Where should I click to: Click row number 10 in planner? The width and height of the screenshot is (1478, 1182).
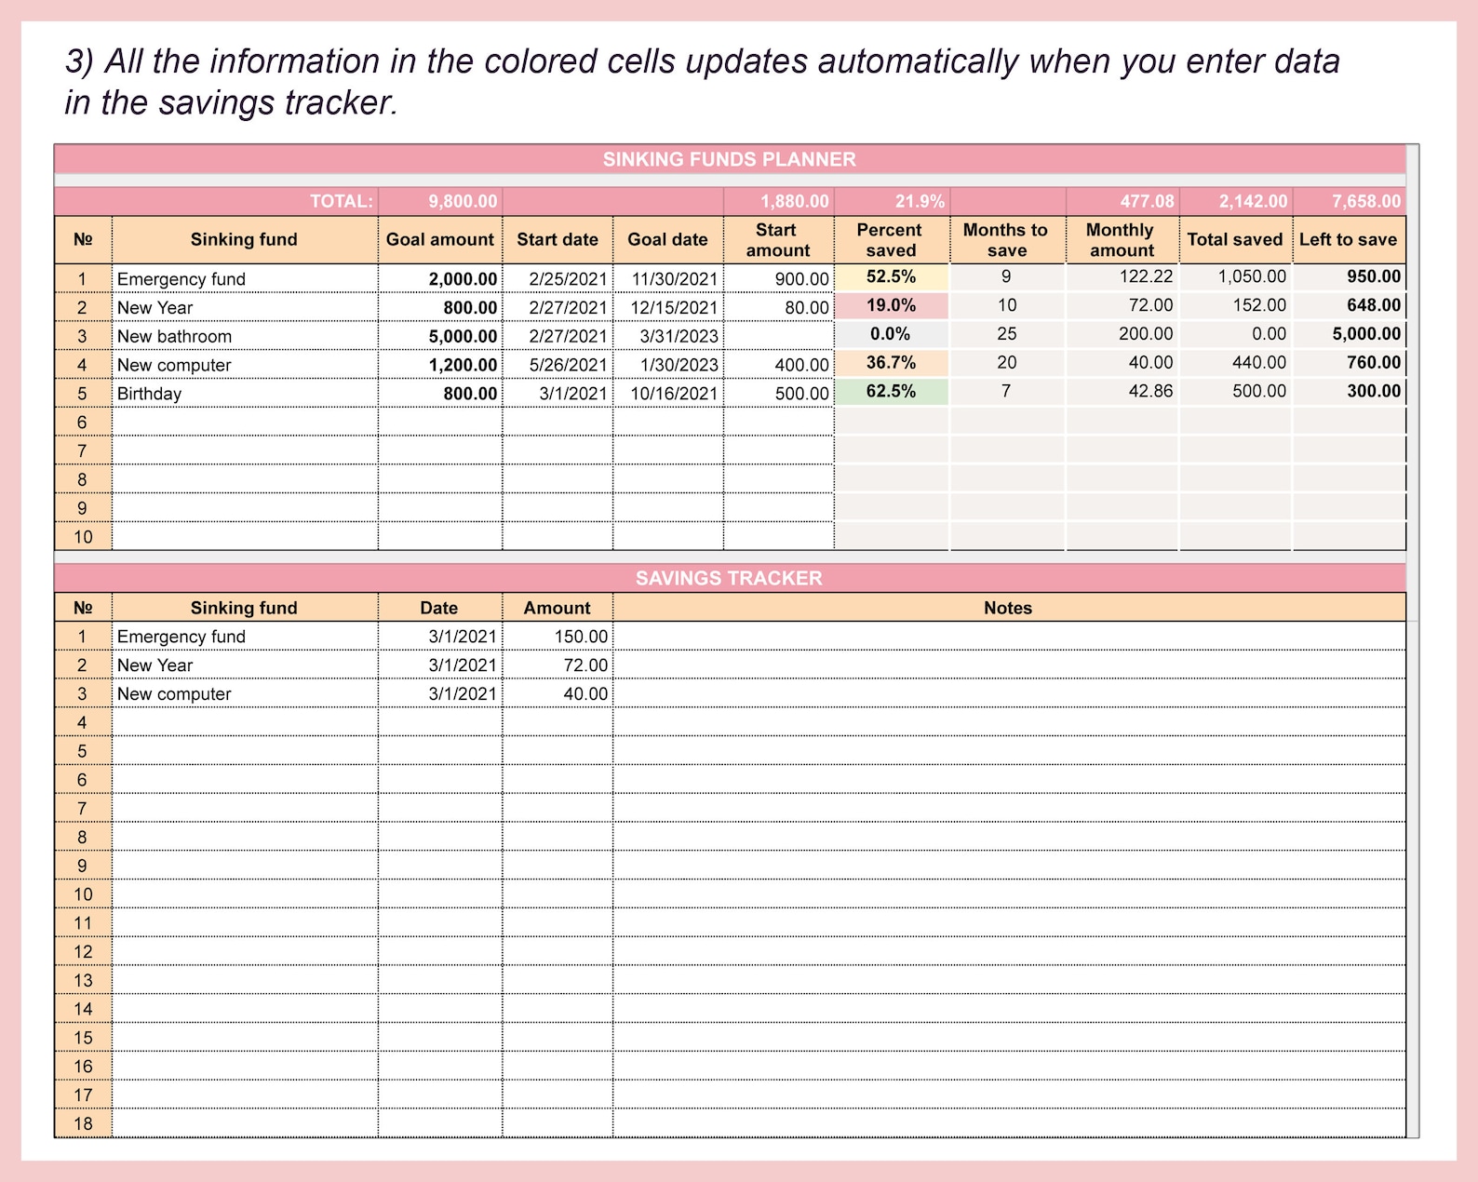coord(83,536)
